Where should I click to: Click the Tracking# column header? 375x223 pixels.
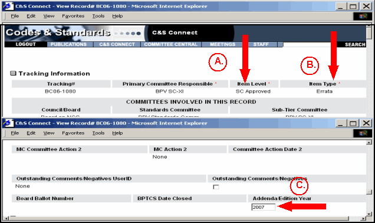click(x=61, y=84)
